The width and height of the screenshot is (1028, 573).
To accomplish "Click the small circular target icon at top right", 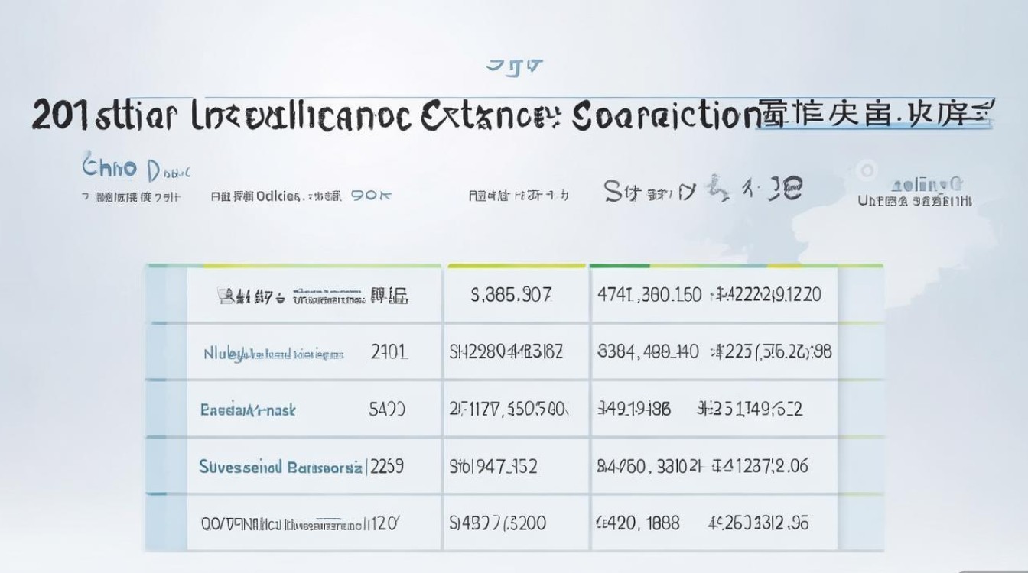I will coord(867,170).
